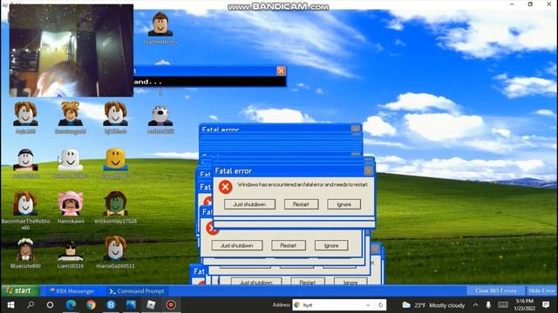Select the Bluecute890 avatar icon

point(25,249)
